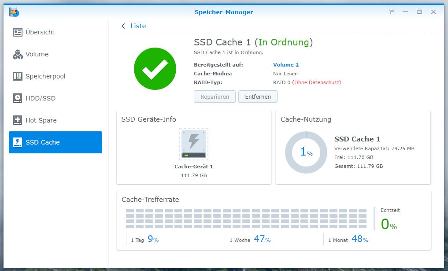Click the 'In Ordnung' status text
The width and height of the screenshot is (448, 271).
click(x=284, y=42)
